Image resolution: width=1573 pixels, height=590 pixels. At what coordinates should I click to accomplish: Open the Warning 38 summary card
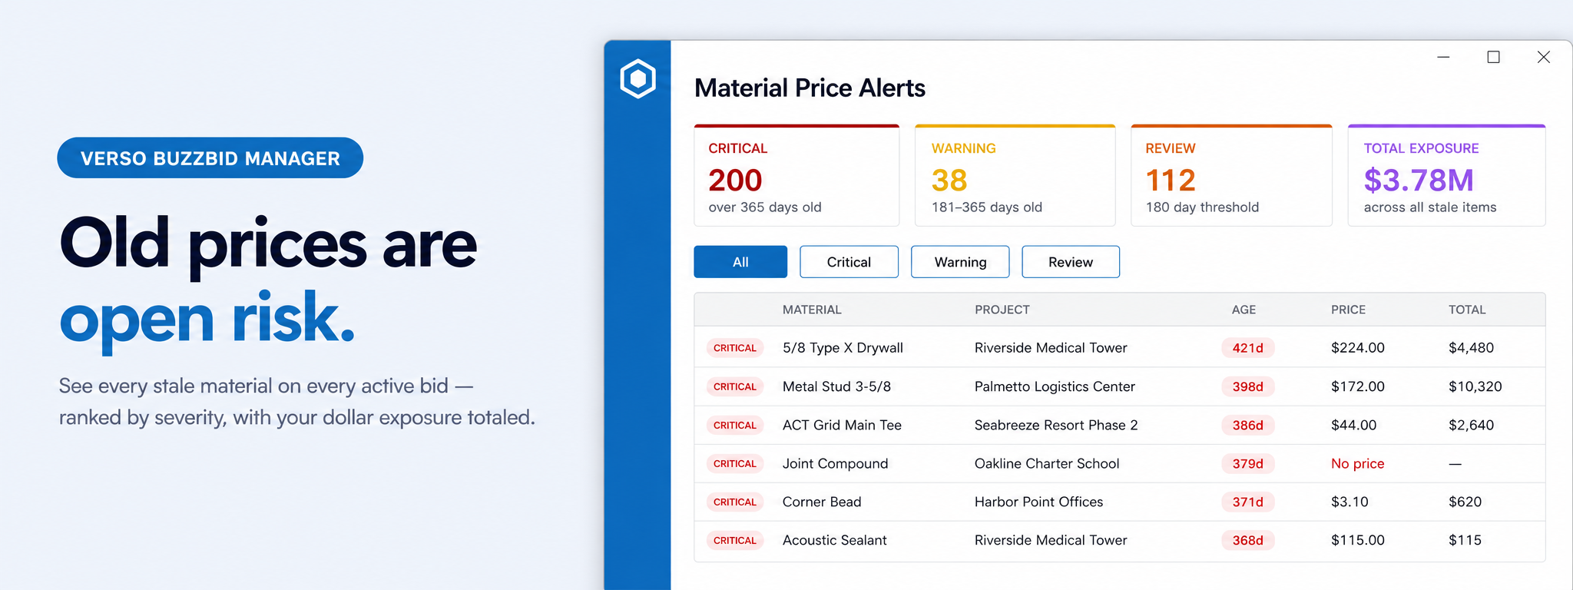(x=1015, y=175)
